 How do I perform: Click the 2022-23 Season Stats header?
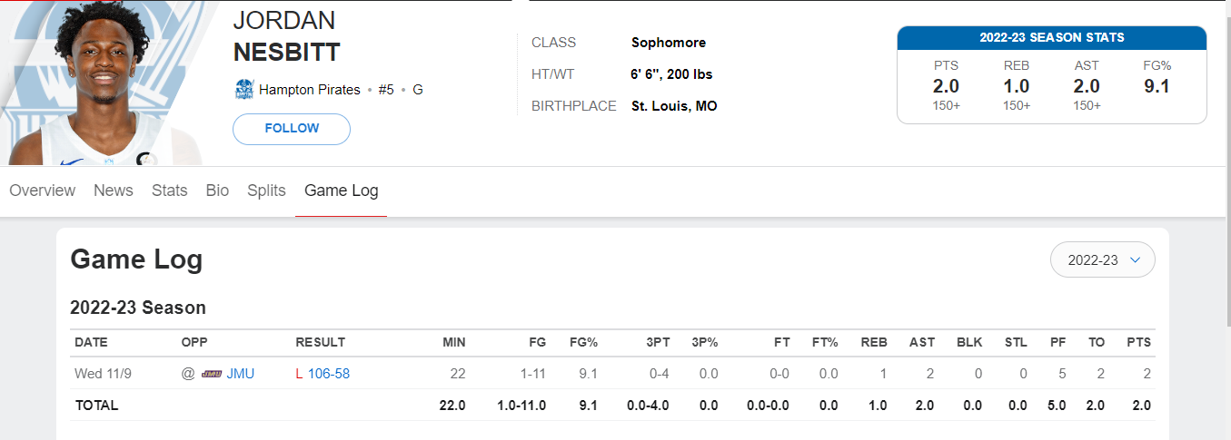tap(1052, 38)
